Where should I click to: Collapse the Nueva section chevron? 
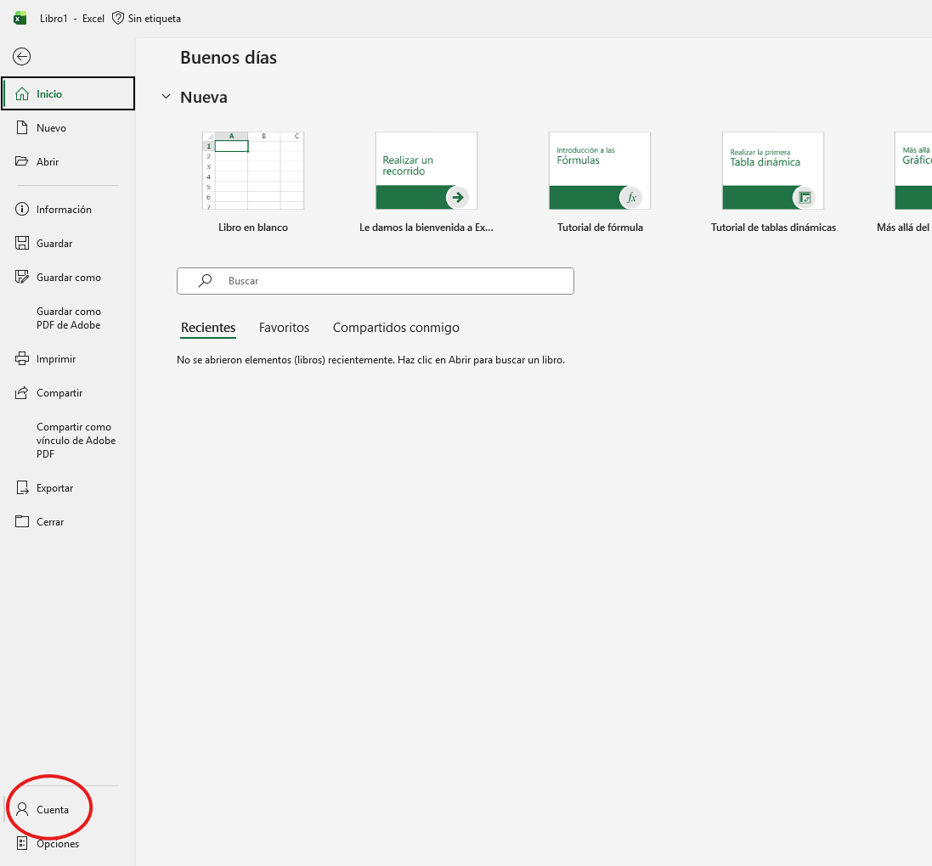click(x=166, y=98)
